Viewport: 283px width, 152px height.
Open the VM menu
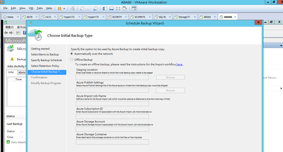coord(30,8)
